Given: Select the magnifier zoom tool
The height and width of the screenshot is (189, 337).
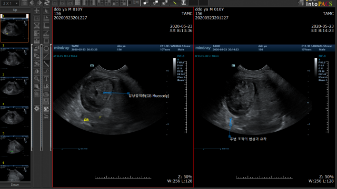Looking at the screenshot, I should pos(37,79).
